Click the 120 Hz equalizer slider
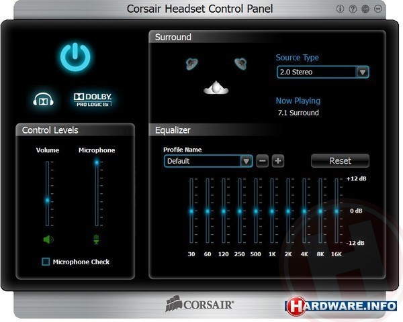The height and width of the screenshot is (322, 403). 224,211
